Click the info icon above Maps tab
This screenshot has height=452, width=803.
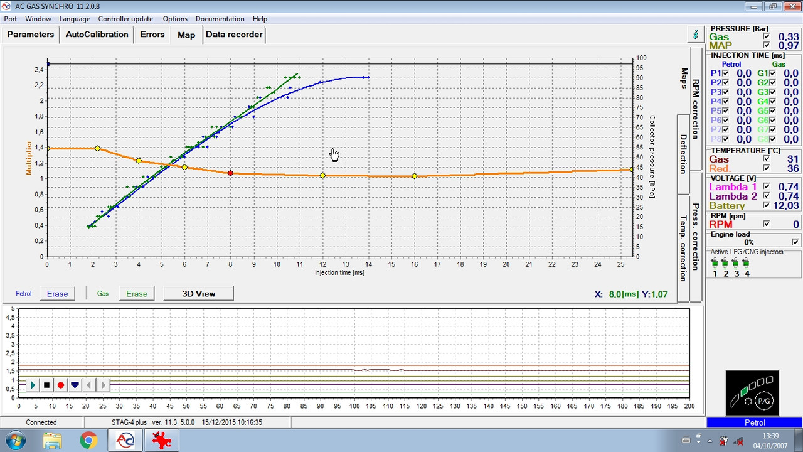[x=695, y=34]
